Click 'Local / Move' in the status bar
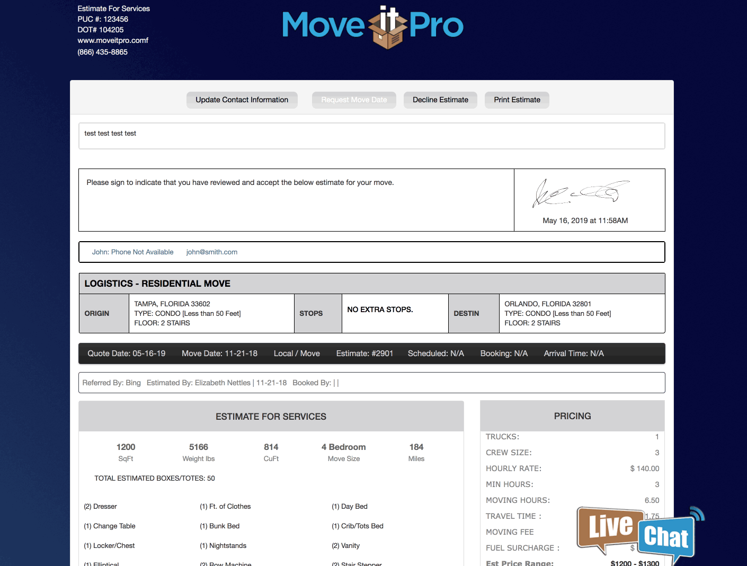 (297, 353)
